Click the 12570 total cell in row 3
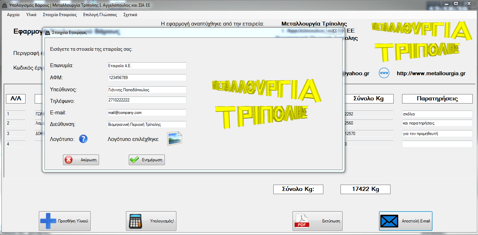This screenshot has height=235, width=478. click(369, 134)
